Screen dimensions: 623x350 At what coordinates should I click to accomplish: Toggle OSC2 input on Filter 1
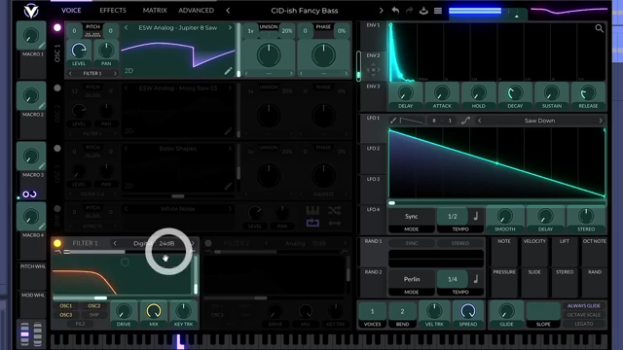coord(94,306)
